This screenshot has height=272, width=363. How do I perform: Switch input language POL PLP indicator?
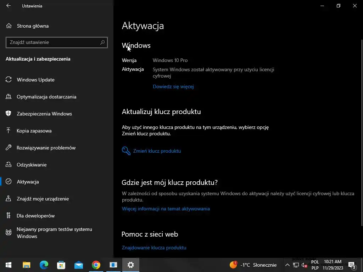tap(315, 265)
